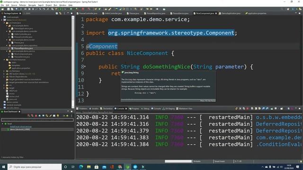The height and width of the screenshot is (170, 303).
Task: Open the Run menu
Action: click(55, 5)
